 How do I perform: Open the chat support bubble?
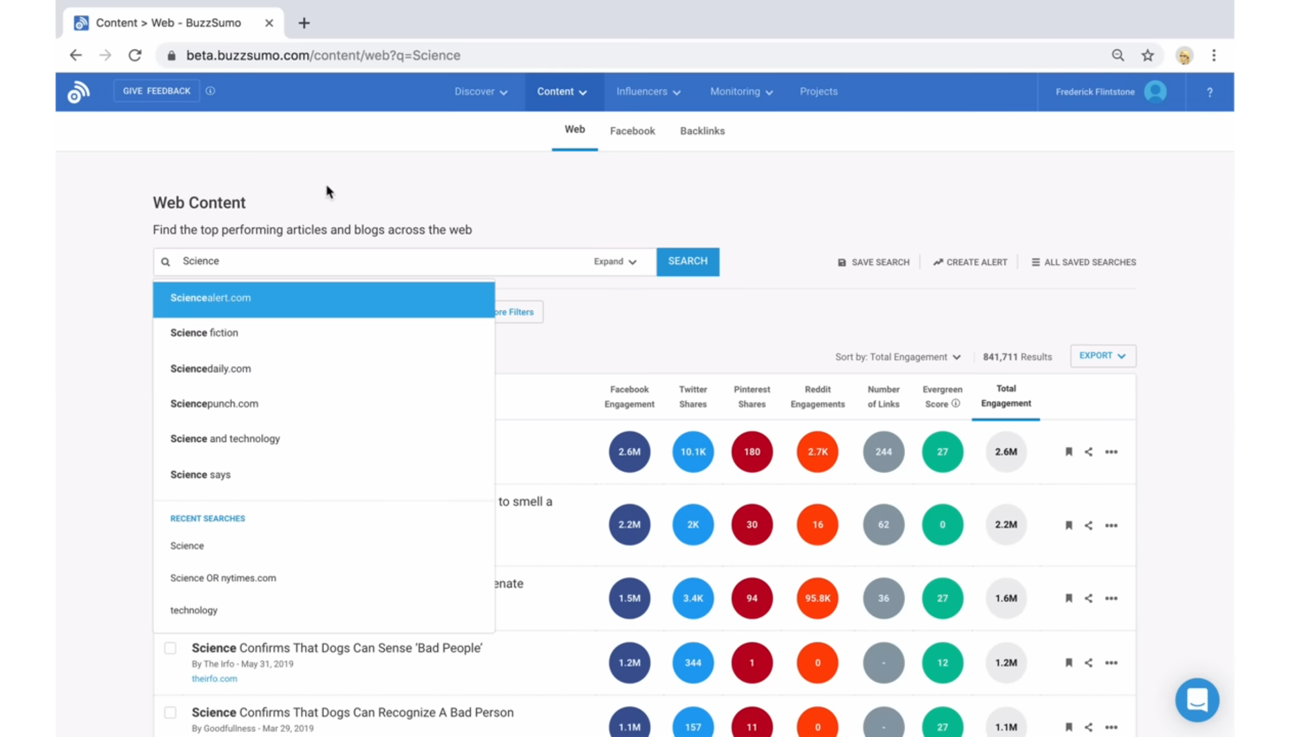pyautogui.click(x=1197, y=700)
